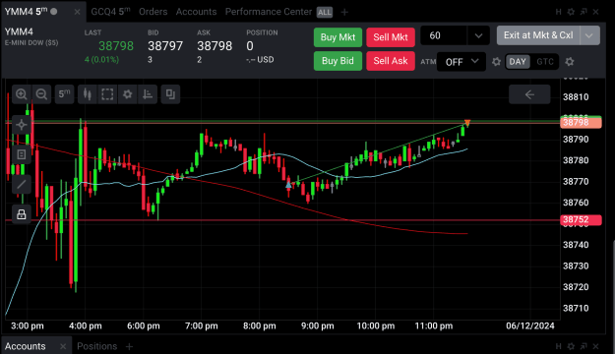Open the Orders tab
615x354 pixels.
click(x=153, y=12)
